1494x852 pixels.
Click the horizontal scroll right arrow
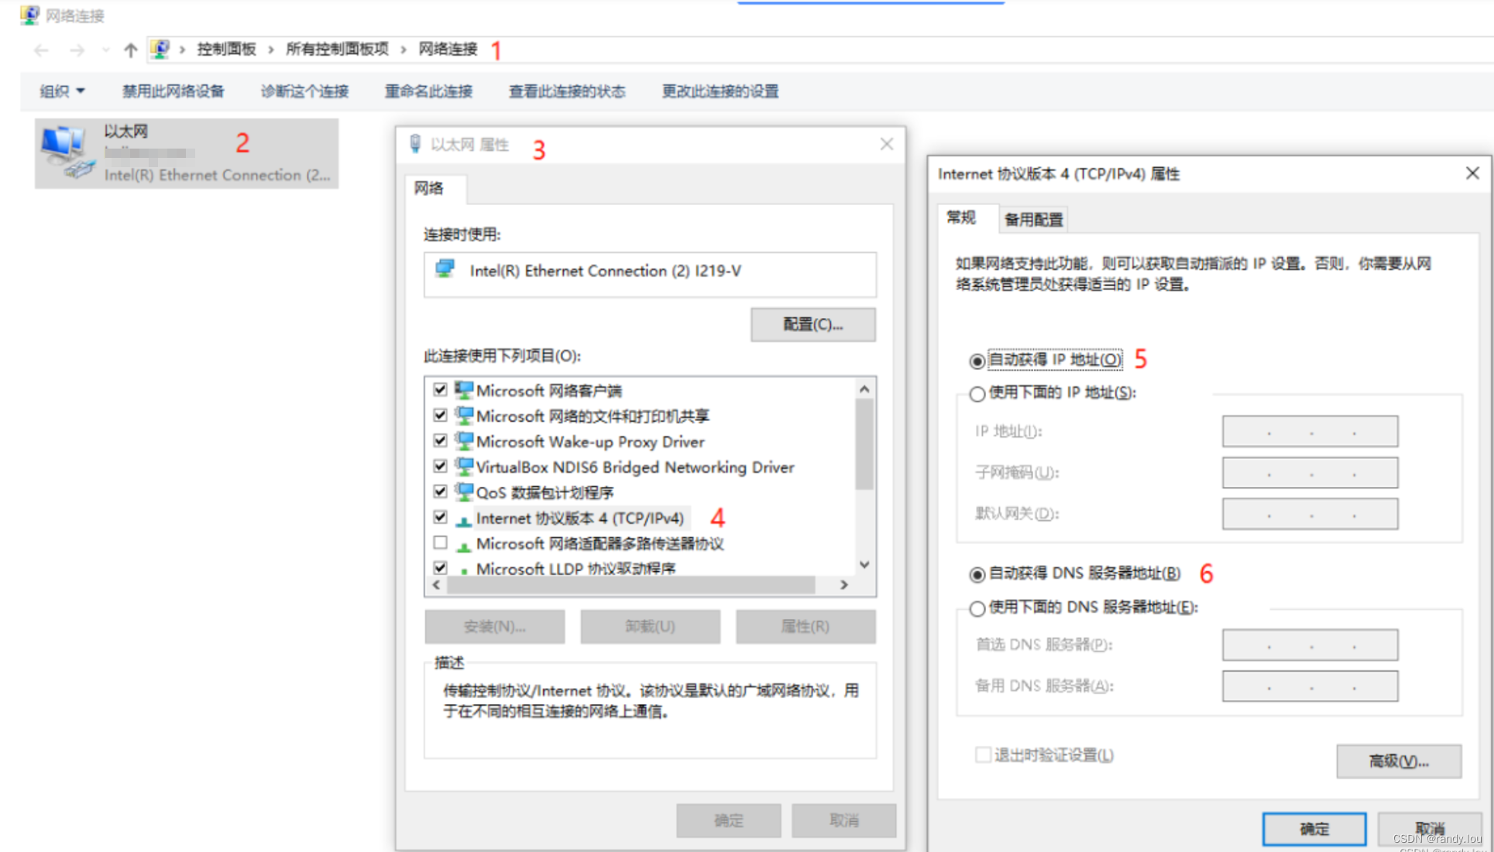coord(844,585)
